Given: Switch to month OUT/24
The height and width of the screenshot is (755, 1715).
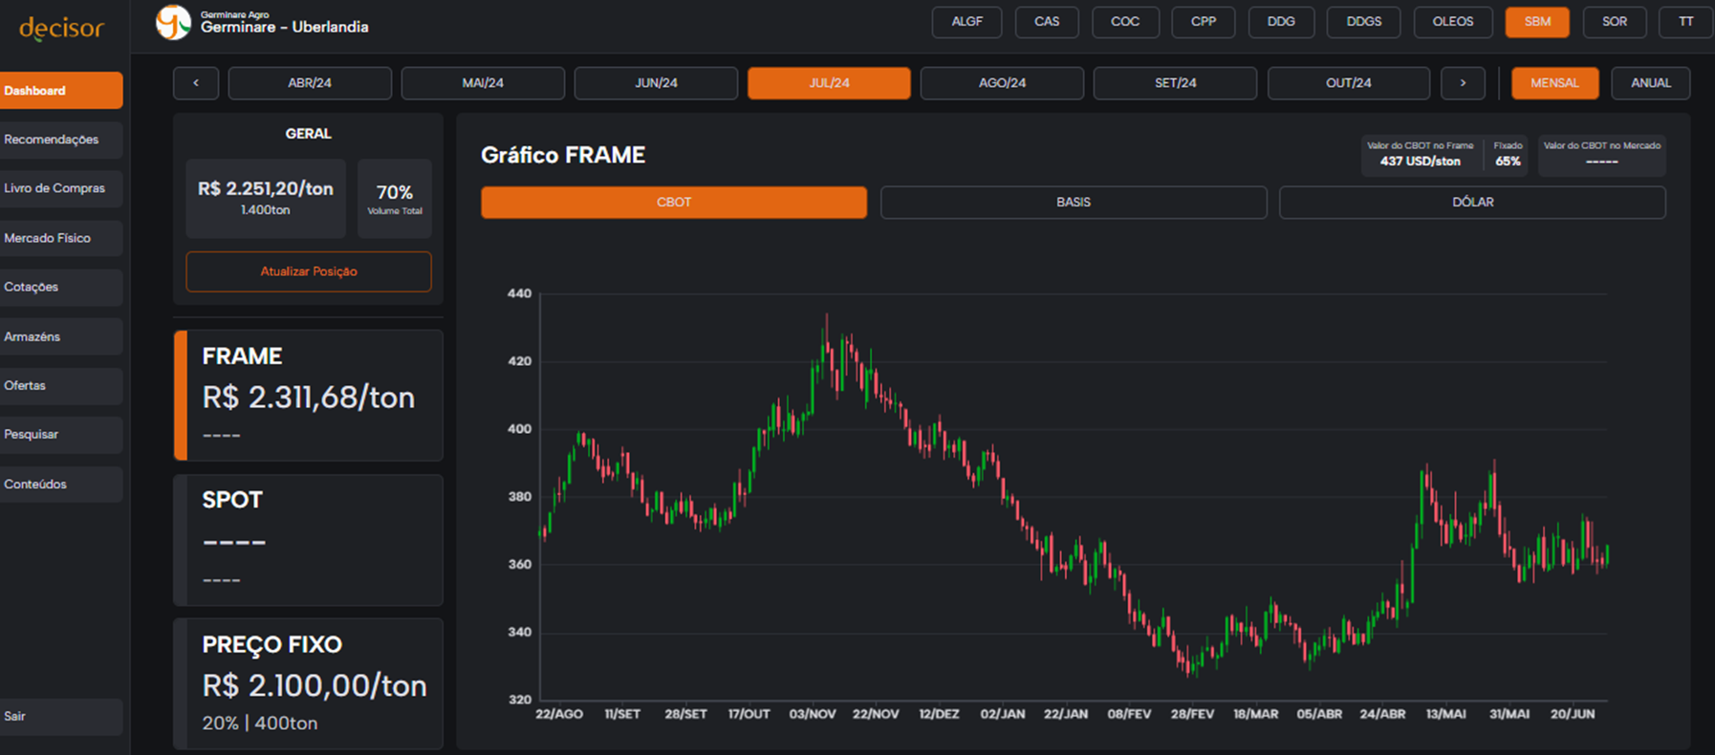Looking at the screenshot, I should click(1349, 83).
